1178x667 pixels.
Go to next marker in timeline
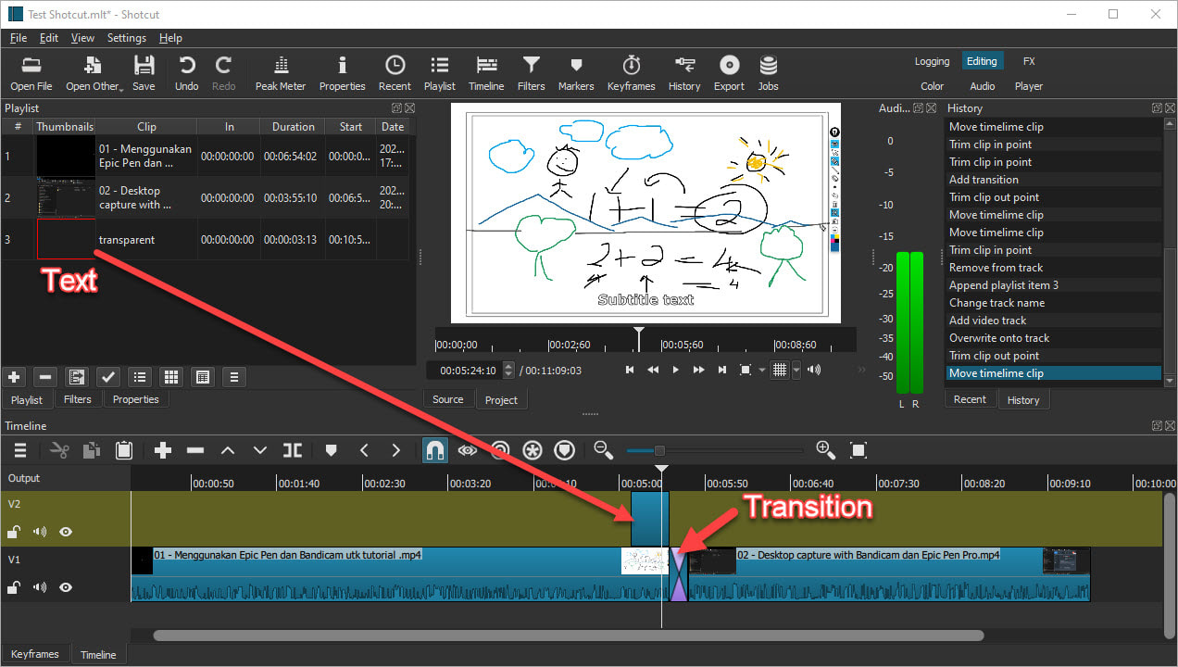coord(396,450)
